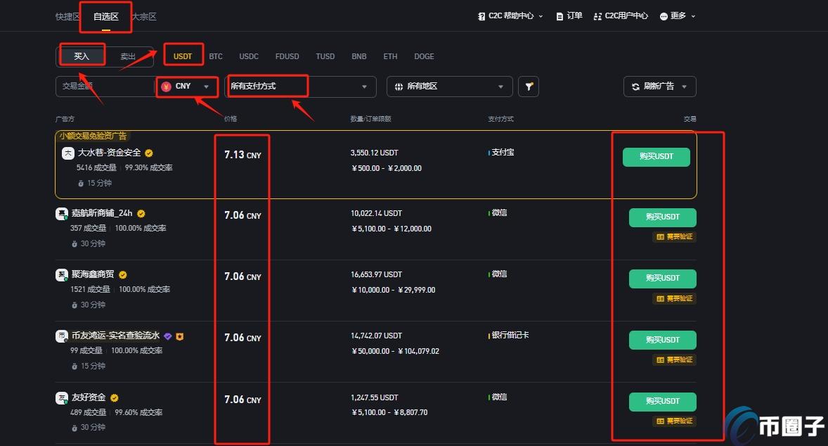Screen dimensions: 828x446
Task: Open the advanced filter funnel icon
Action: click(x=529, y=86)
